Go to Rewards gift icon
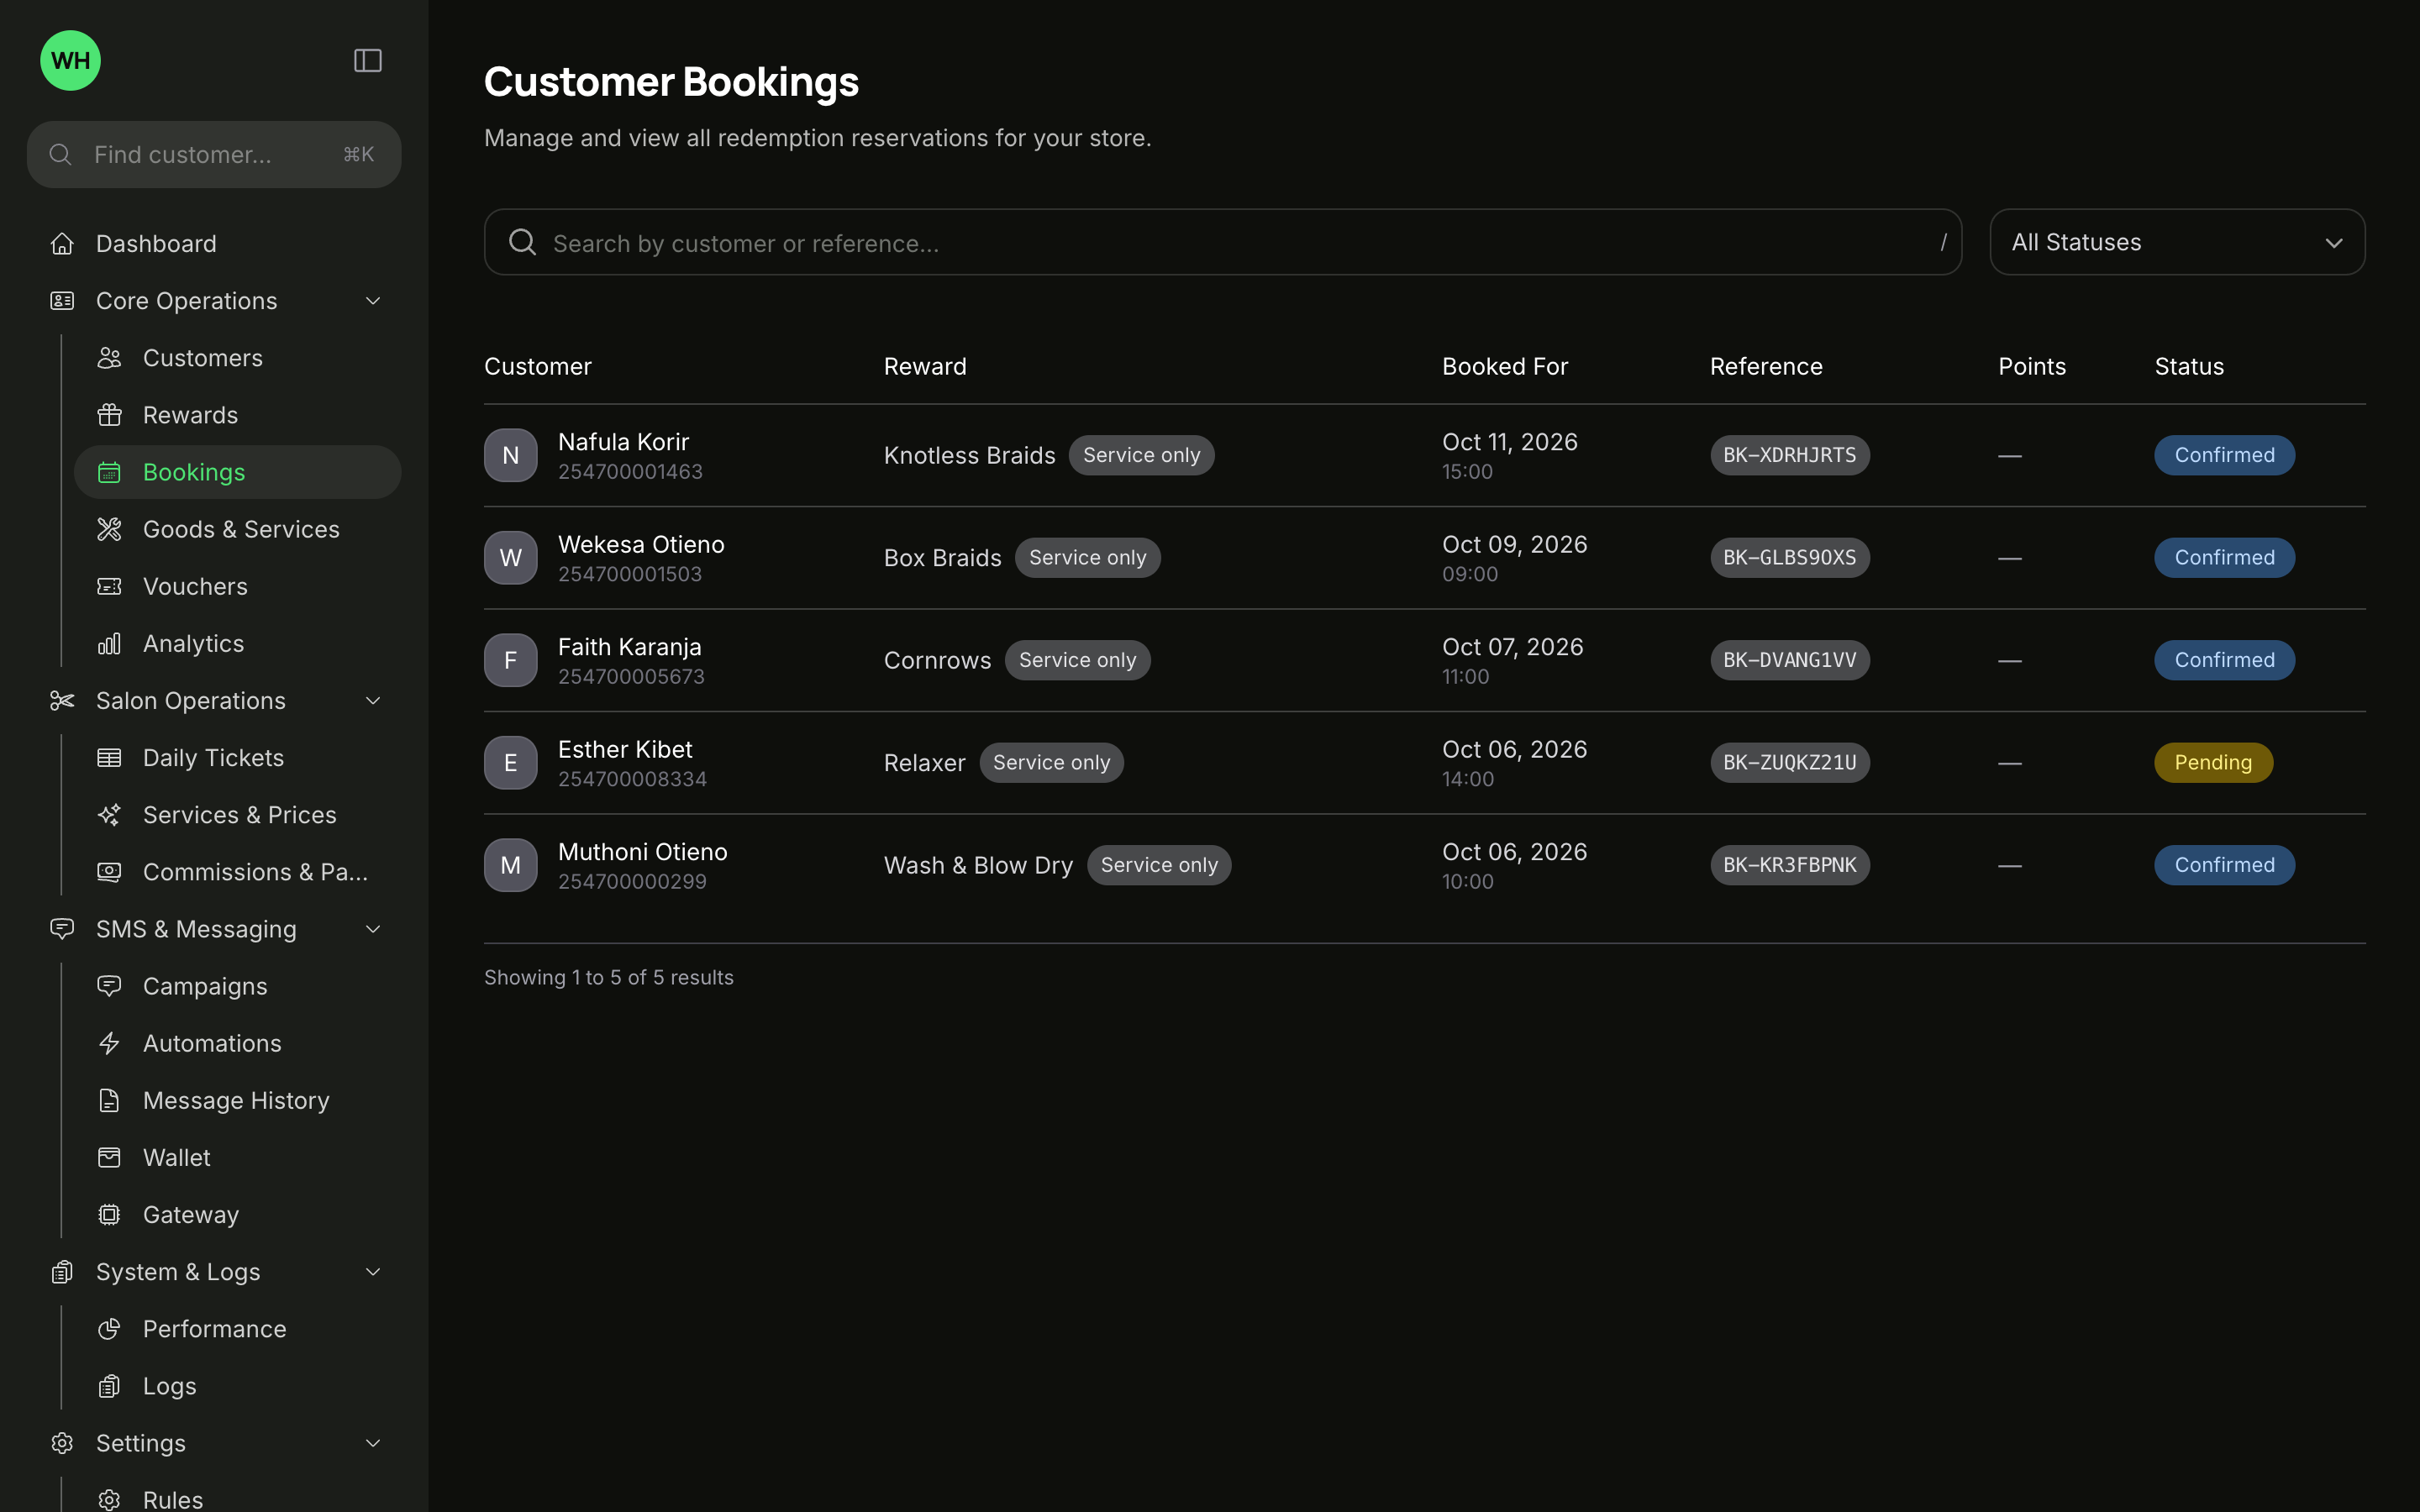The width and height of the screenshot is (2420, 1512). click(x=109, y=415)
